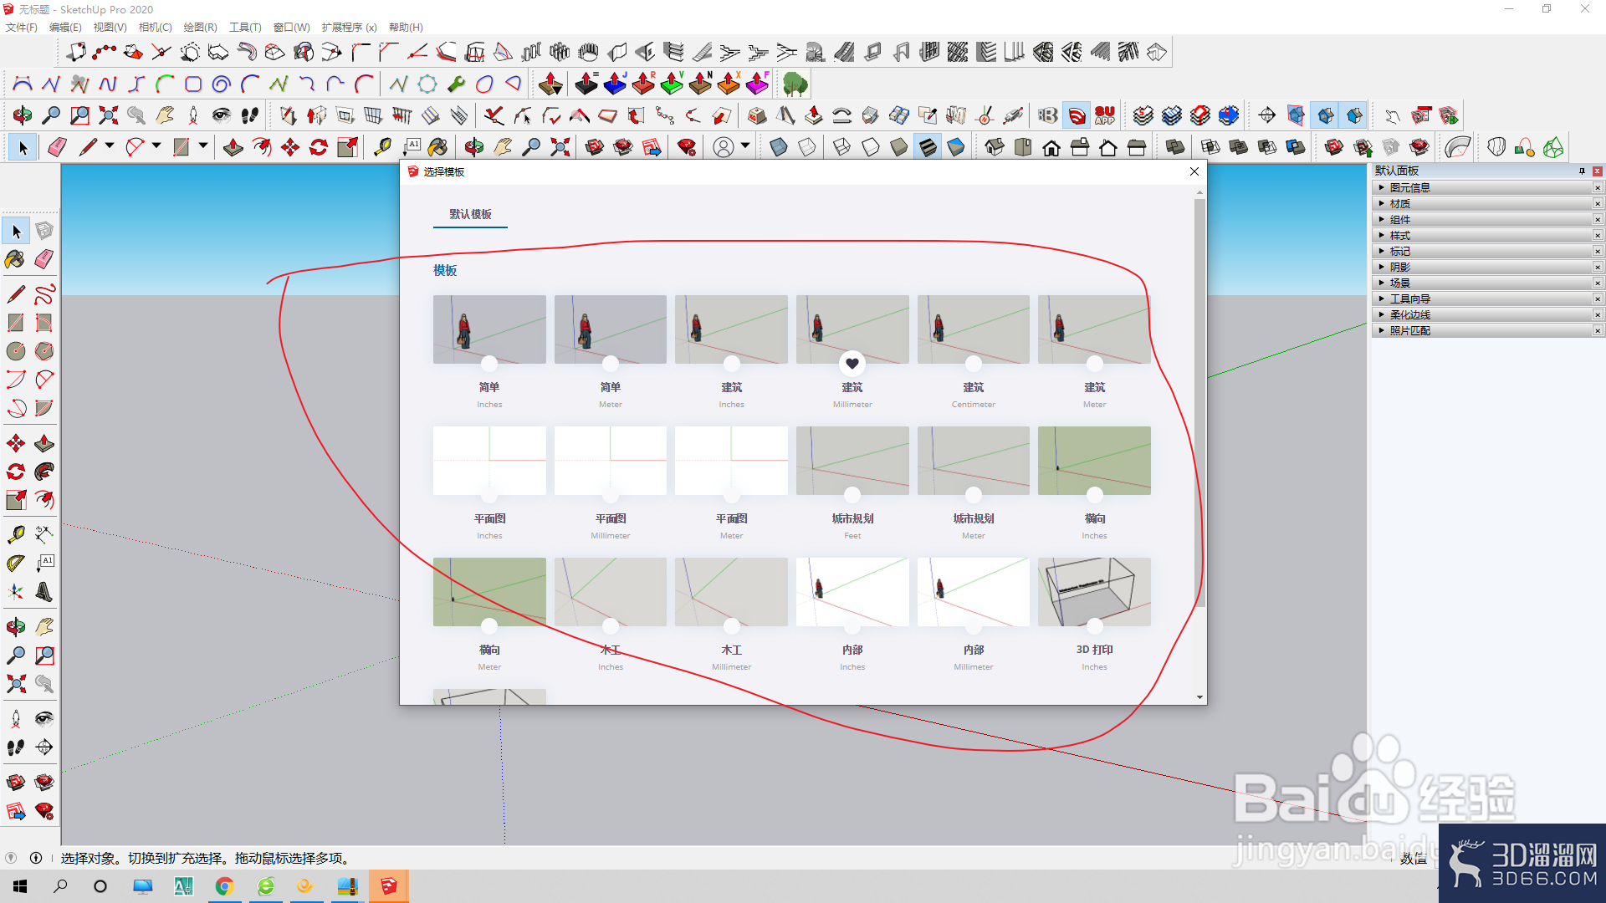This screenshot has height=903, width=1606.
Task: Close the 柔化边线 panel row
Action: click(x=1598, y=315)
